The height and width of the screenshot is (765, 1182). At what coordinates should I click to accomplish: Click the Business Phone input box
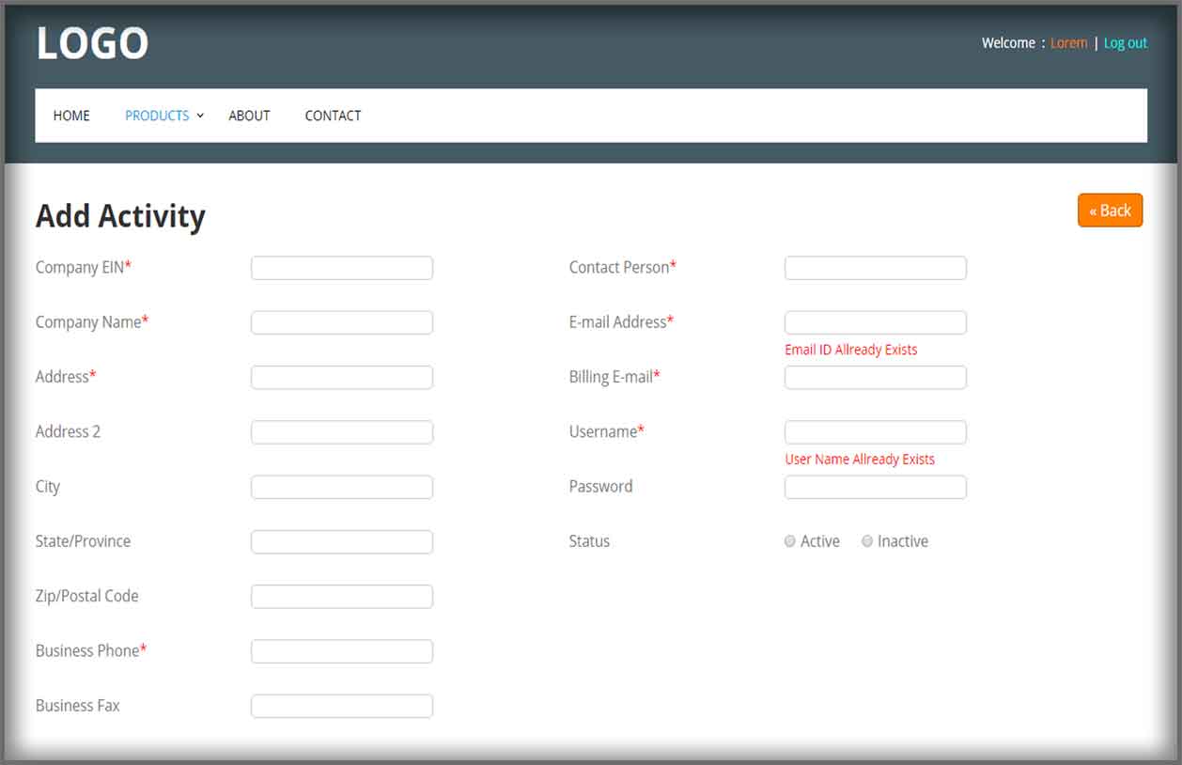pyautogui.click(x=341, y=651)
